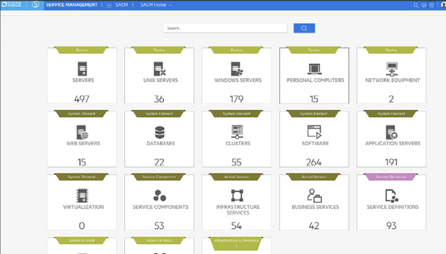Click the header search magnifier icon
446x254 pixels.
pyautogui.click(x=416, y=5)
